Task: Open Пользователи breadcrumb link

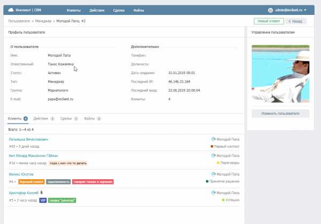Action: pyautogui.click(x=19, y=21)
